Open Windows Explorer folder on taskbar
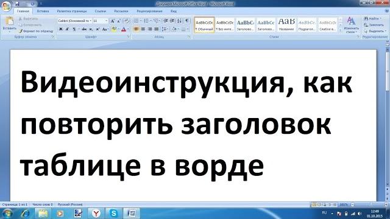390x219 pixels. point(43,214)
